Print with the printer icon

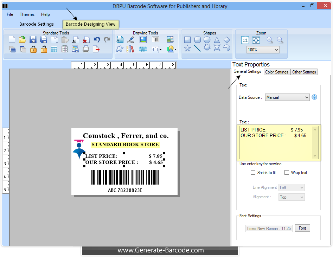86,49
